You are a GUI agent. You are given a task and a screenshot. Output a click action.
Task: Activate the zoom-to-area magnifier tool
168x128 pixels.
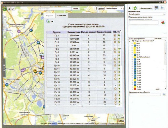coord(9,9)
